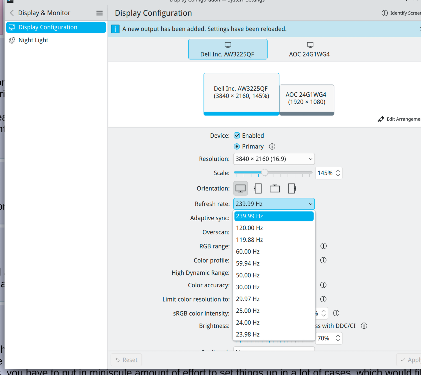Select AOC 24G1WG4 screen in arrangement

coord(307,100)
